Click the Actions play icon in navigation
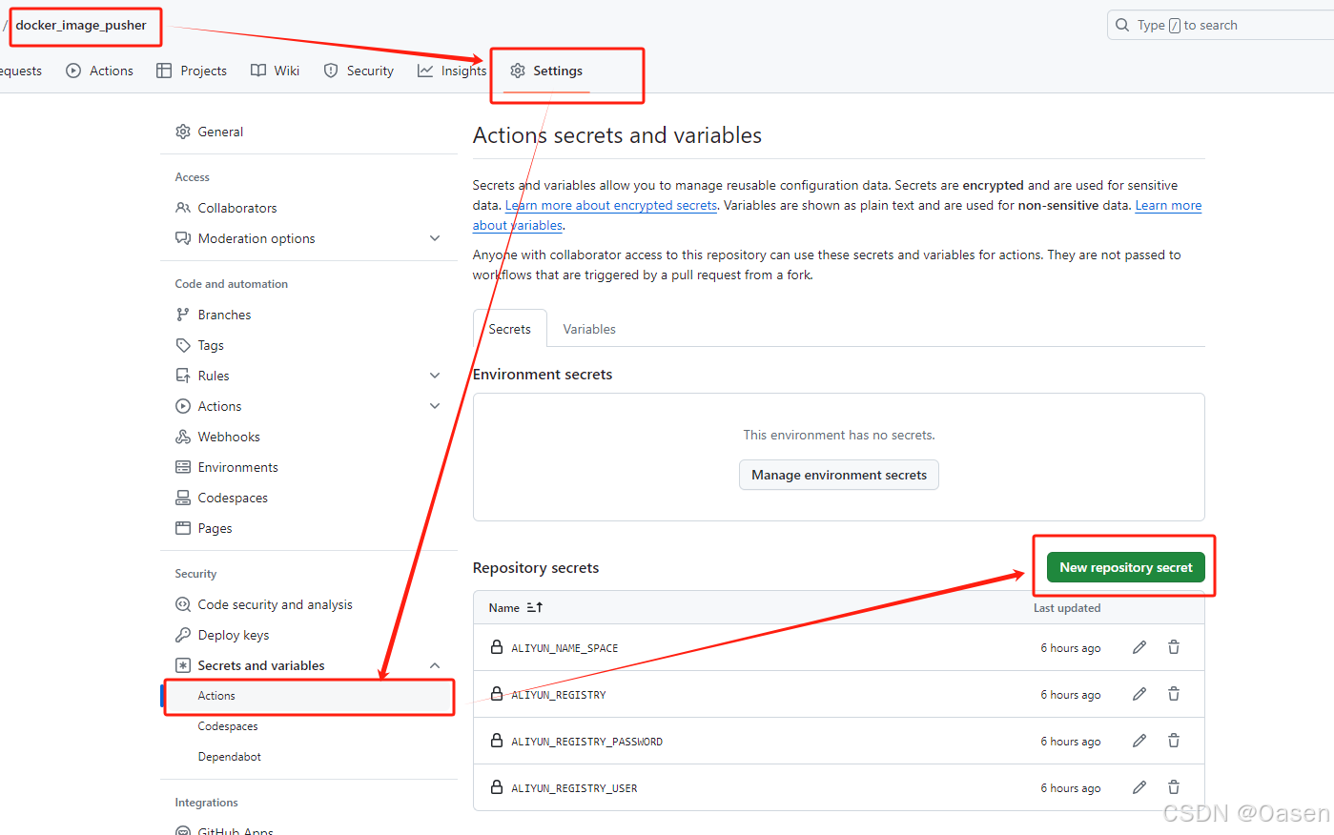 [73, 71]
